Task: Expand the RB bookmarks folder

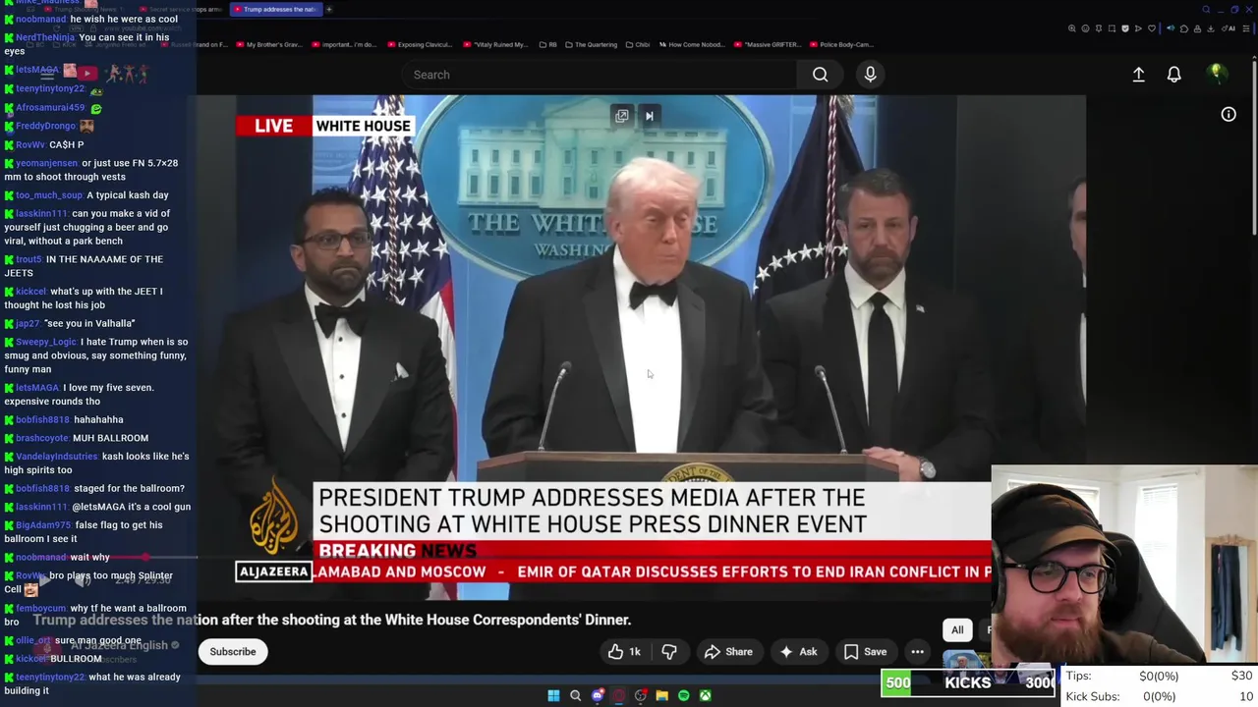Action: coord(547,44)
